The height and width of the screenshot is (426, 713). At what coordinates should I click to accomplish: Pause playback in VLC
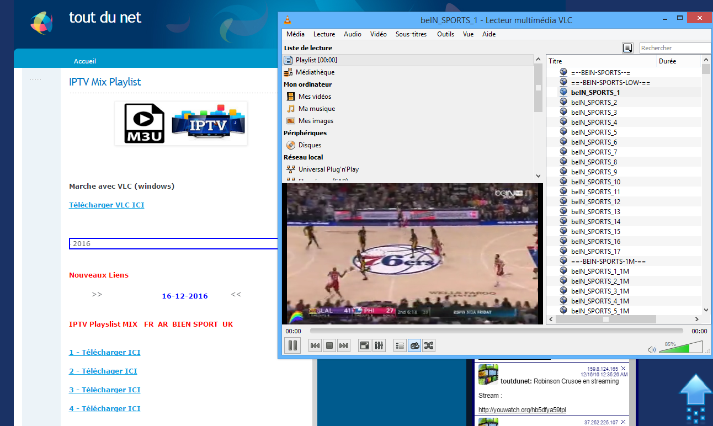pos(293,346)
